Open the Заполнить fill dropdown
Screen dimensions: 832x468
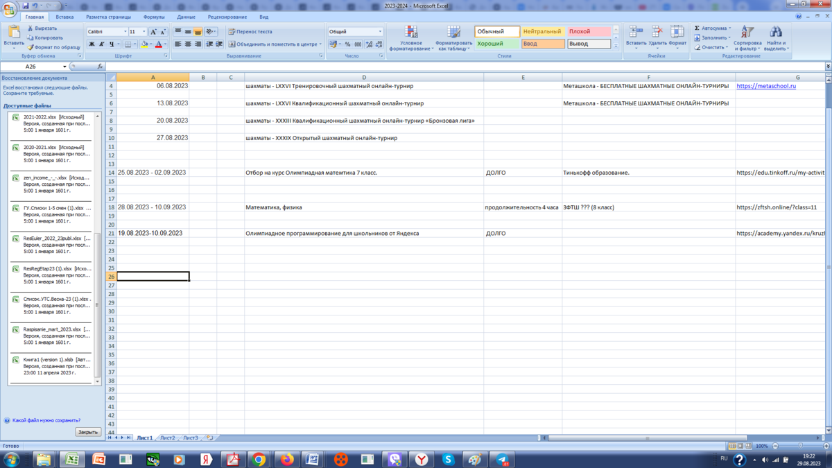click(713, 38)
